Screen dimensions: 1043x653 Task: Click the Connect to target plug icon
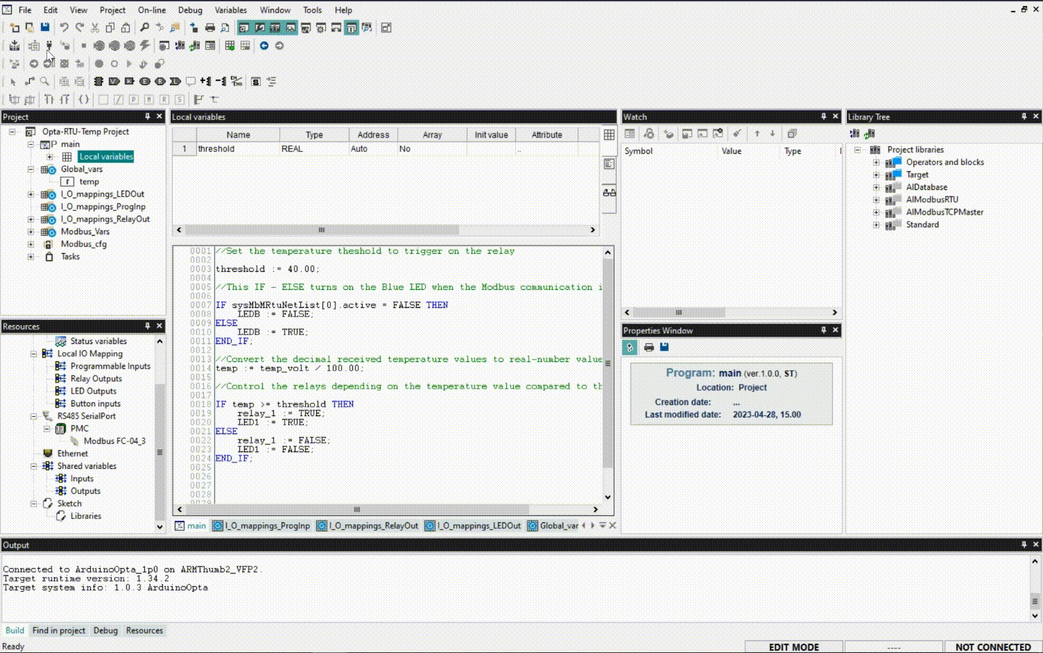[49, 46]
